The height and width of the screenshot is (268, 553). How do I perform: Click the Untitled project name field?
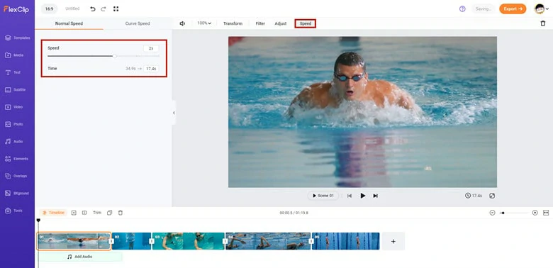tap(72, 9)
